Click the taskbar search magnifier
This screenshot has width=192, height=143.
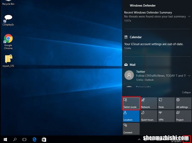pyautogui.click(x=15, y=139)
